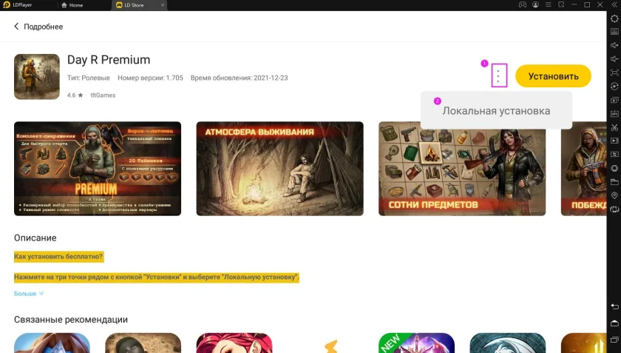Open LDPlayer settings gear in sidebar
The image size is (621, 353).
[x=614, y=19]
